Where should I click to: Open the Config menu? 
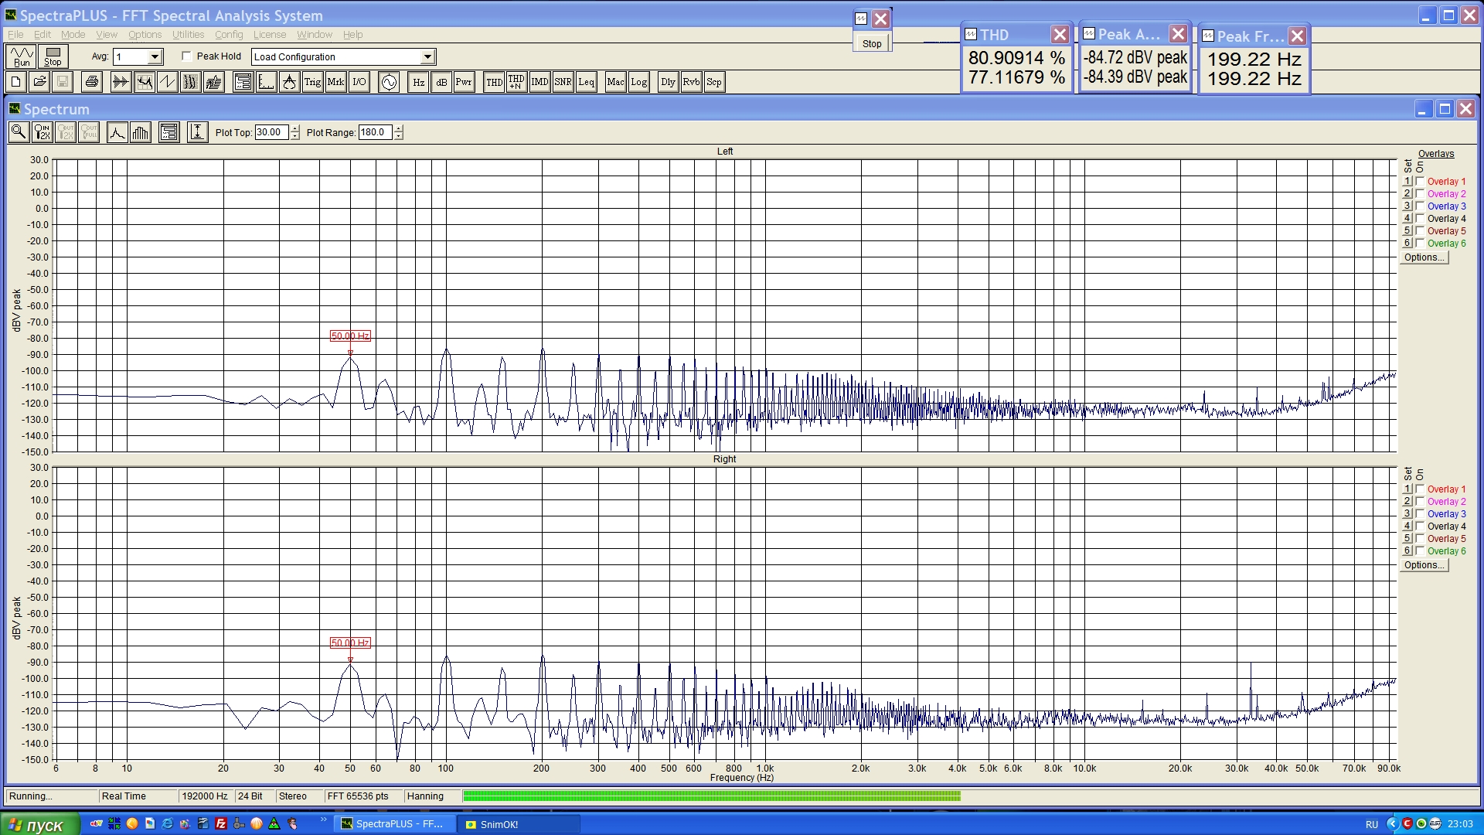[229, 35]
